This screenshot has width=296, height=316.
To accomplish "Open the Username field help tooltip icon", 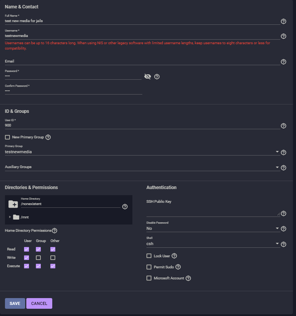I will [283, 36].
